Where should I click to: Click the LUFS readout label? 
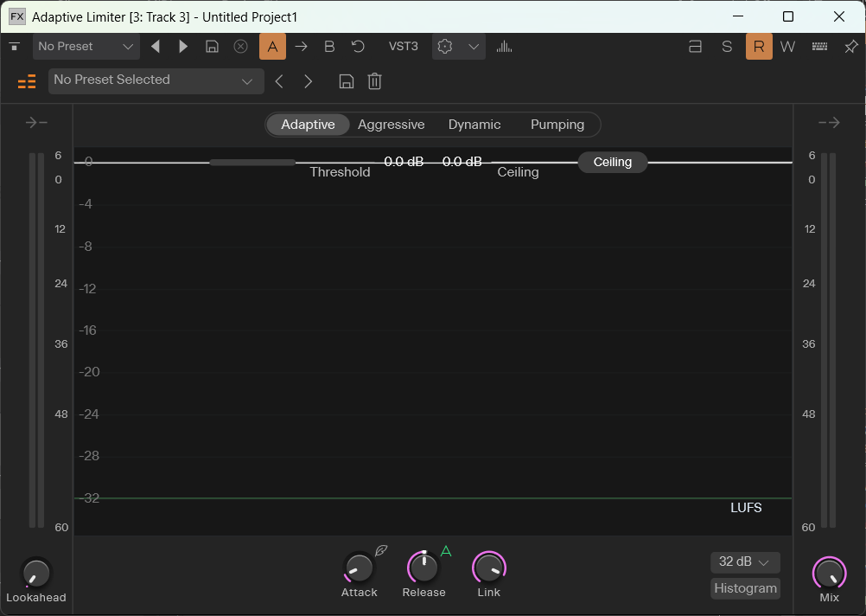pyautogui.click(x=746, y=508)
